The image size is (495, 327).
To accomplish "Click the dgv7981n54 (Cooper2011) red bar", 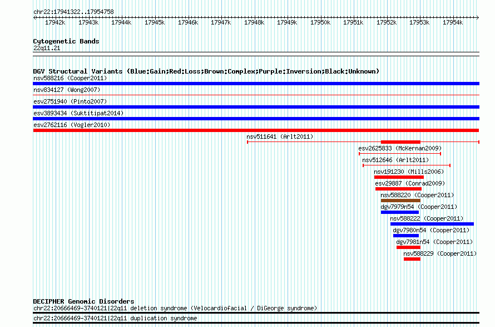I will tap(408, 247).
